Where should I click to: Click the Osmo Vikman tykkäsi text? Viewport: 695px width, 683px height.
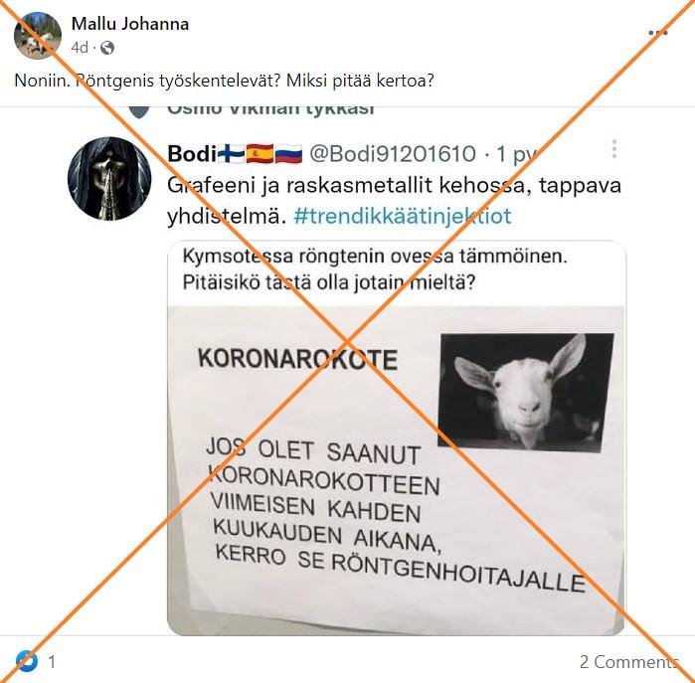[x=270, y=109]
